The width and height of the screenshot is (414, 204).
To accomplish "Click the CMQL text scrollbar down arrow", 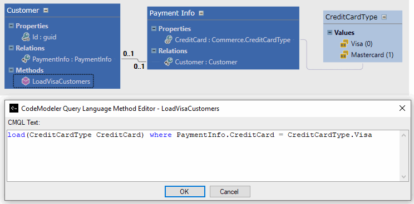I will tap(403, 177).
